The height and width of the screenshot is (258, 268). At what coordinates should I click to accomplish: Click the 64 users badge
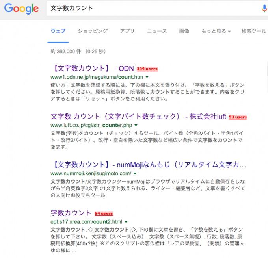pyautogui.click(x=104, y=213)
